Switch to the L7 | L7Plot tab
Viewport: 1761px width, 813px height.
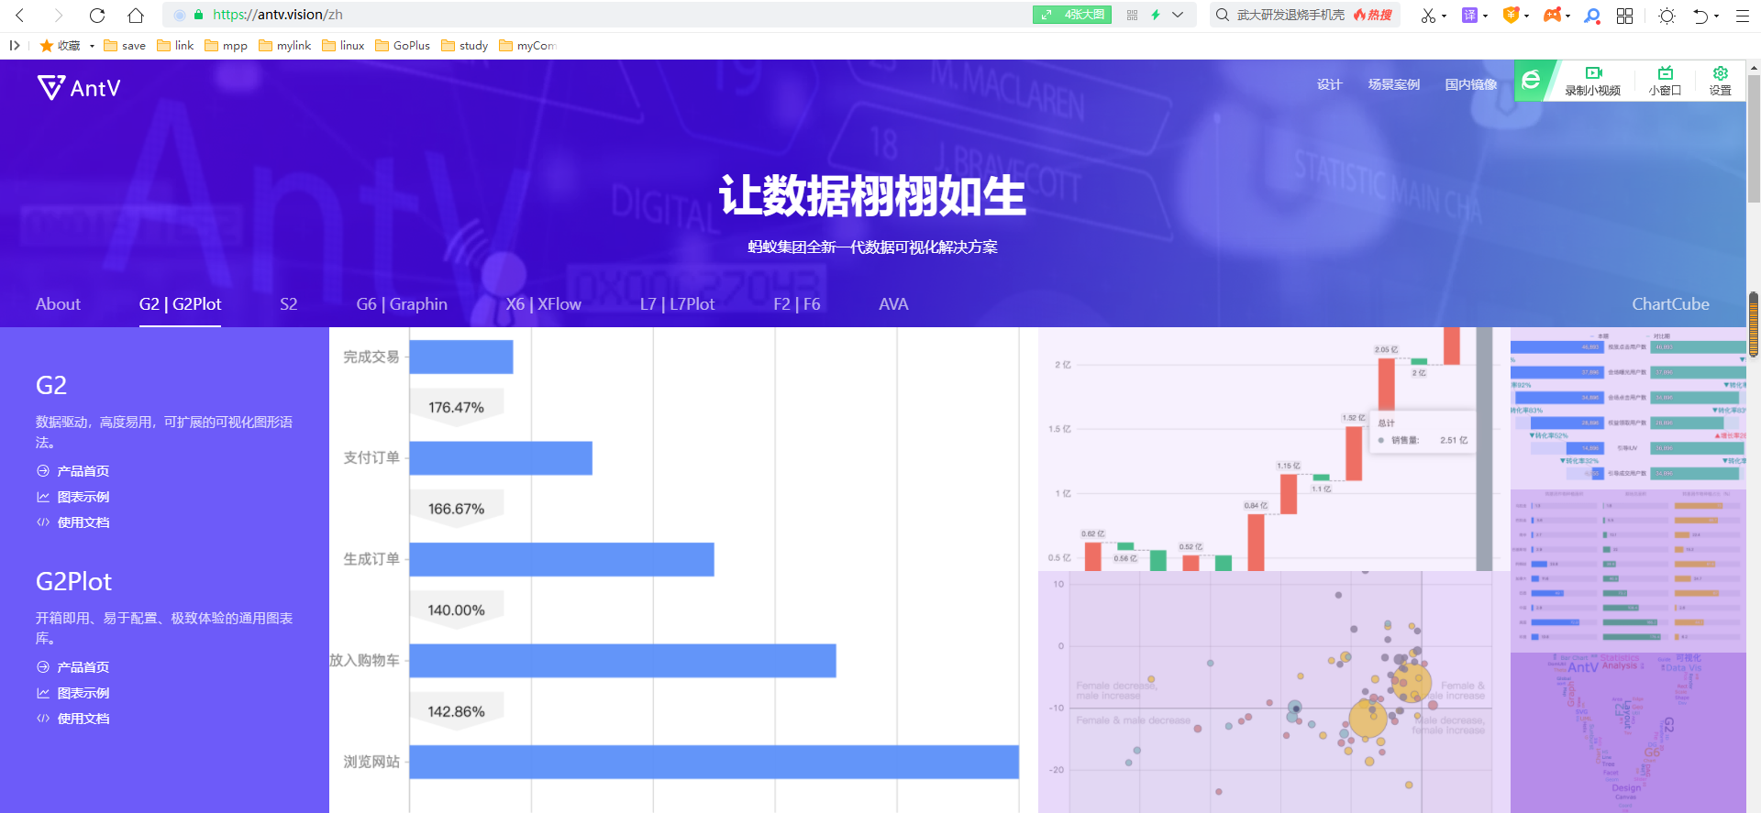click(677, 304)
